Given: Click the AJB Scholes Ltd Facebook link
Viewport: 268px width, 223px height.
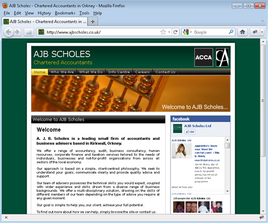Looking at the screenshot, I should (198, 126).
